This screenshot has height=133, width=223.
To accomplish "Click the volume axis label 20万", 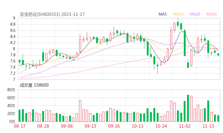I will coord(11,114).
